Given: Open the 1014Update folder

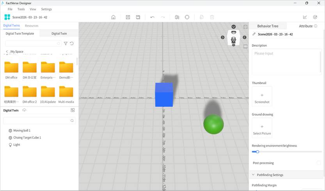Looking at the screenshot, I should coord(48,95).
